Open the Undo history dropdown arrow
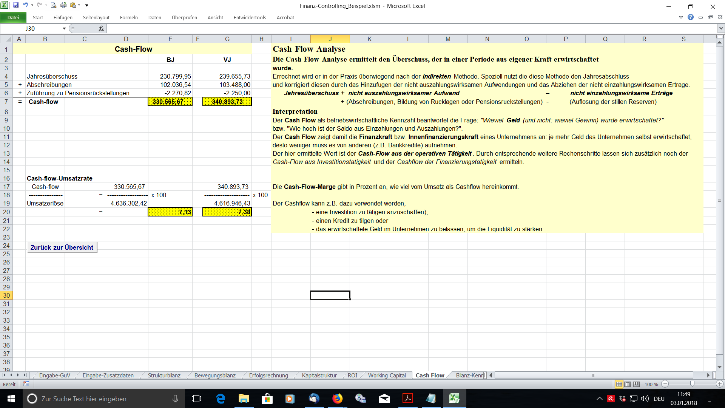This screenshot has width=725, height=408. (x=32, y=5)
